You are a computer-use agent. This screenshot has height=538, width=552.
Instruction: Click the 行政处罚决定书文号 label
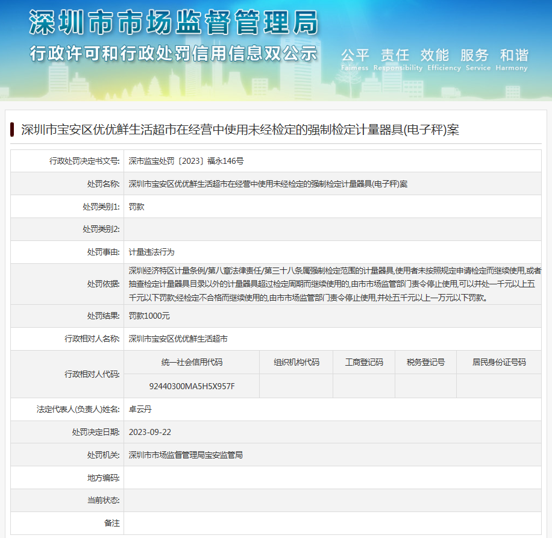click(x=84, y=161)
